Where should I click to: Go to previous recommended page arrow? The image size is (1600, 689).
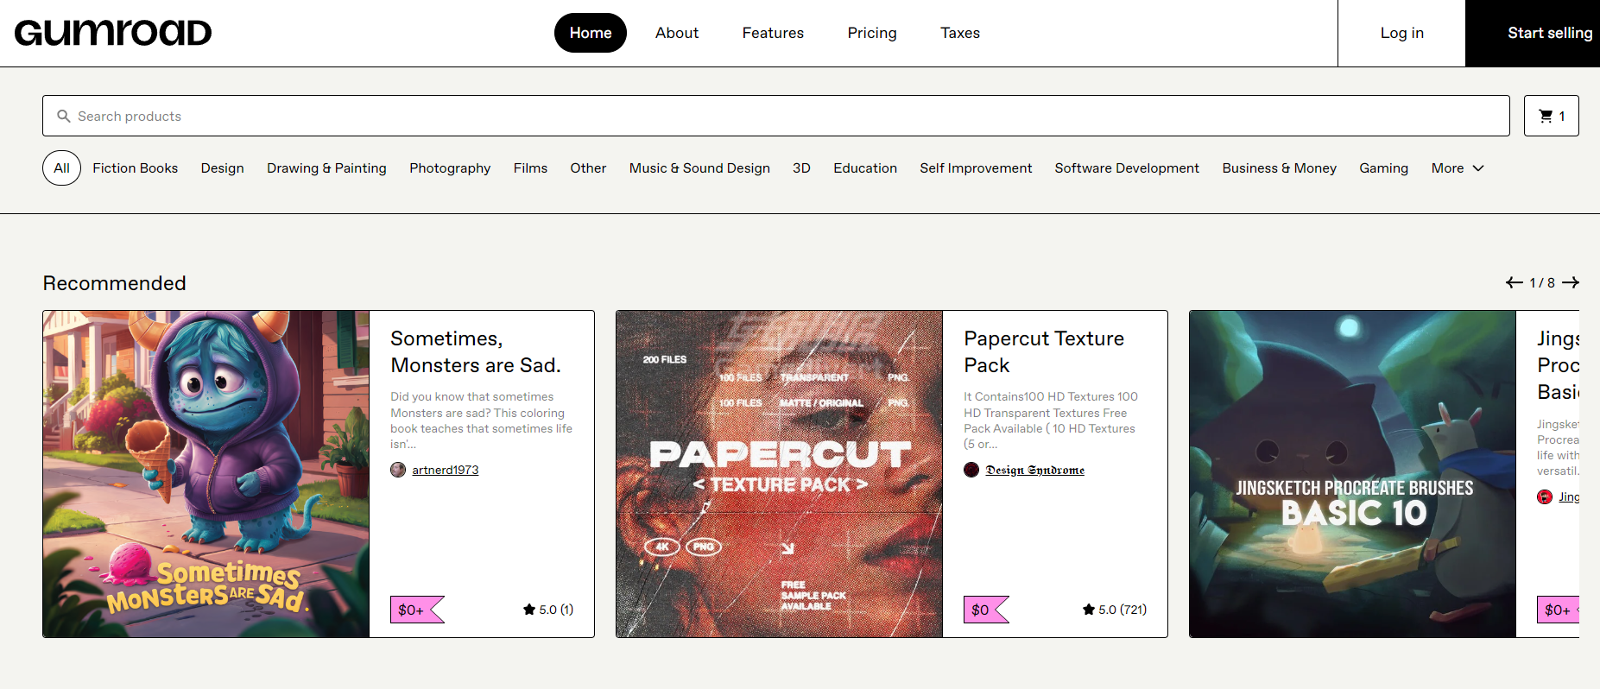1514,282
